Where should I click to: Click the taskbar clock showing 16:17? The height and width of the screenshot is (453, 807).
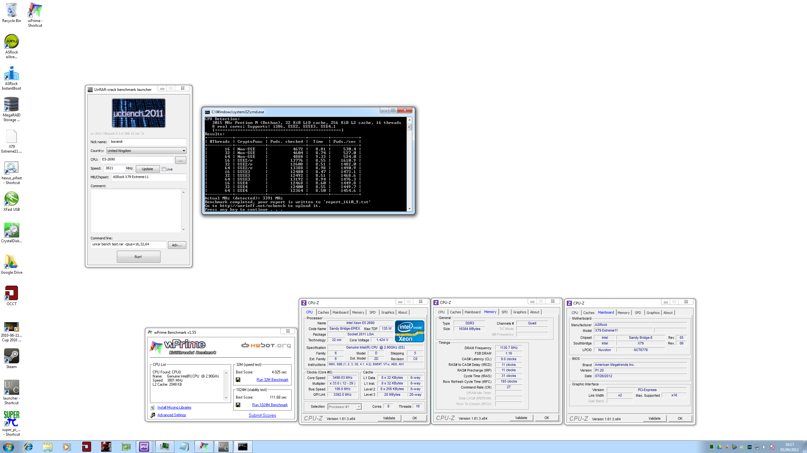pyautogui.click(x=789, y=447)
